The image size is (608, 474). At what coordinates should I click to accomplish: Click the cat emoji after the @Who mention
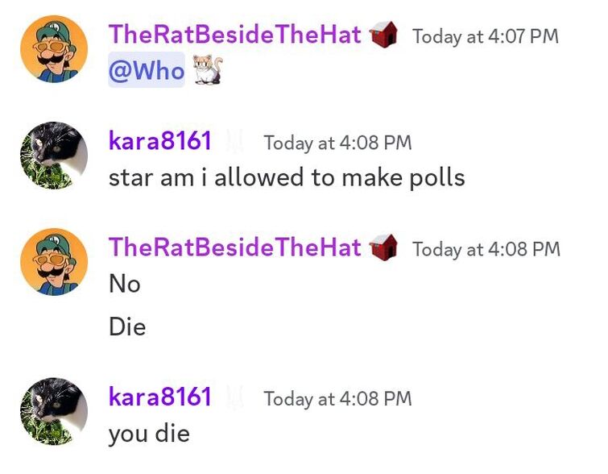pos(208,70)
